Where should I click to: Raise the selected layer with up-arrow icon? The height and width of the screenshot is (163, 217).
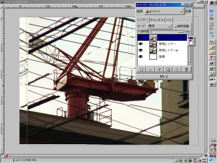click(x=150, y=70)
